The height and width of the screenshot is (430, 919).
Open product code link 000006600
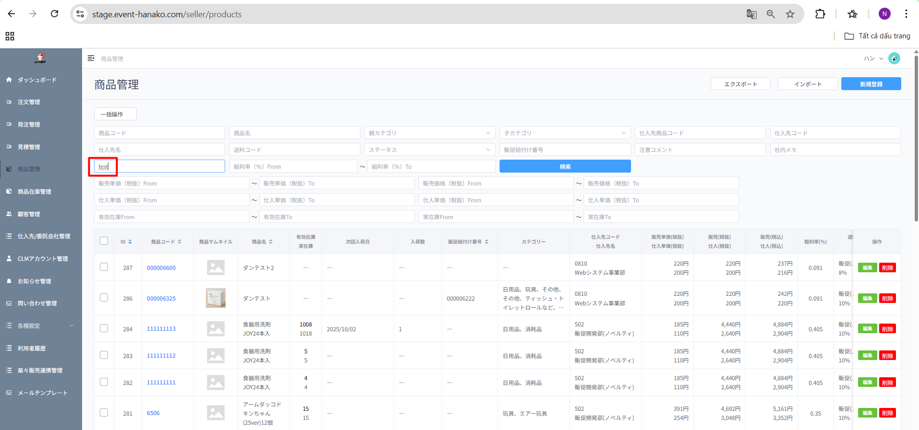(x=161, y=268)
